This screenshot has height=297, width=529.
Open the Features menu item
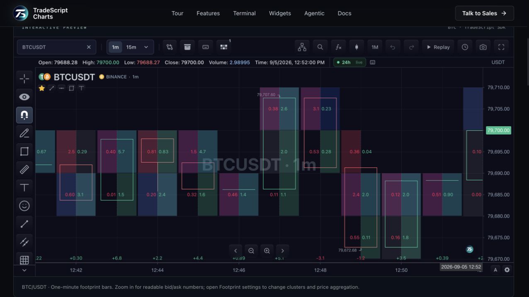(208, 13)
